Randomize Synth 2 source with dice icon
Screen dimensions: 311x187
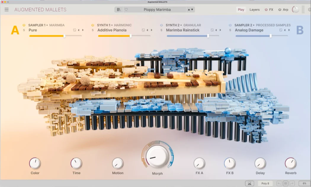pos(212,30)
